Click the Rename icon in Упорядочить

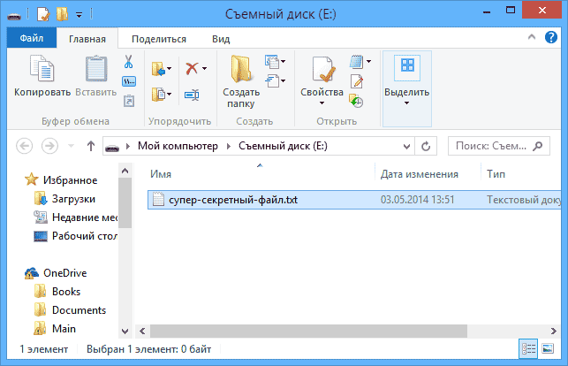[192, 95]
